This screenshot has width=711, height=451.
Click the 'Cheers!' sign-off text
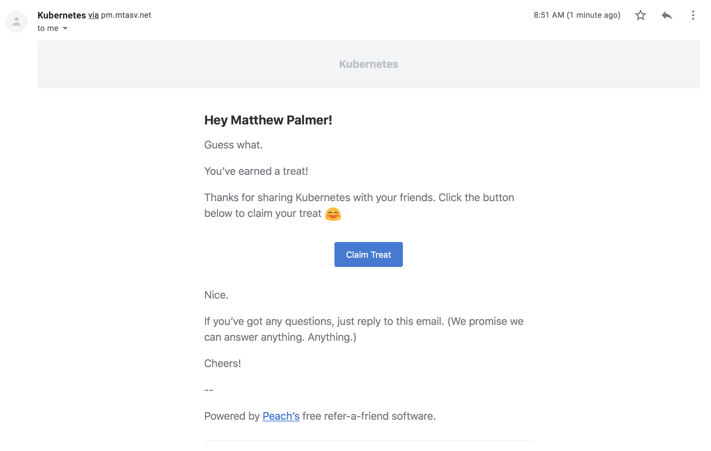pyautogui.click(x=223, y=363)
